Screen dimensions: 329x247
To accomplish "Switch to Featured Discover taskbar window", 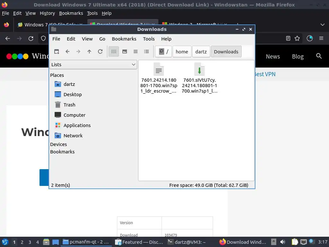I will (x=139, y=242).
